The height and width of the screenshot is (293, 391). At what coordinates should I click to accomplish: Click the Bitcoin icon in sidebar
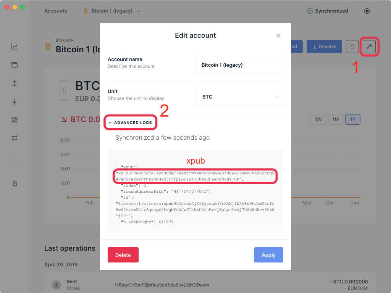[15, 184]
